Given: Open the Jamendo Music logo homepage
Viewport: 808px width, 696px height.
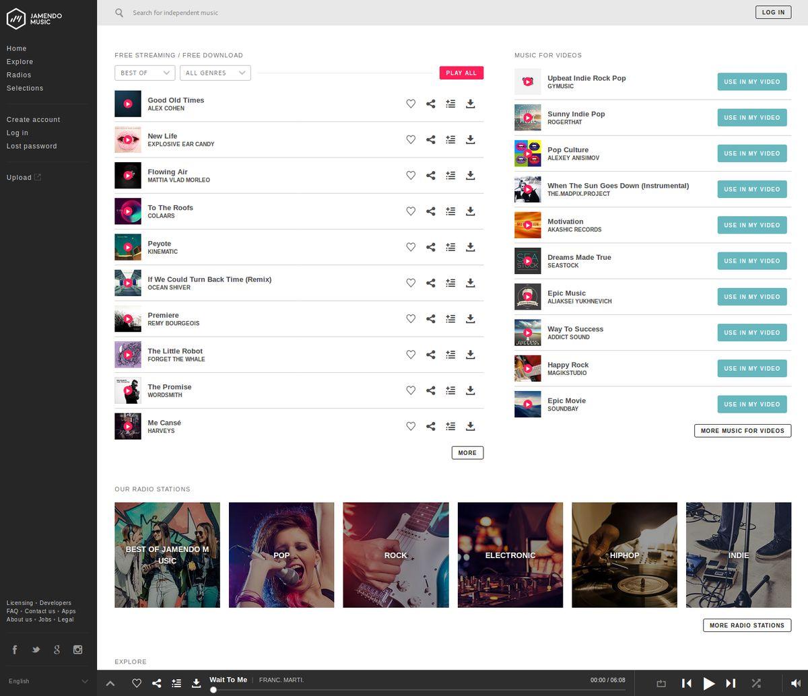Looking at the screenshot, I should [34, 19].
